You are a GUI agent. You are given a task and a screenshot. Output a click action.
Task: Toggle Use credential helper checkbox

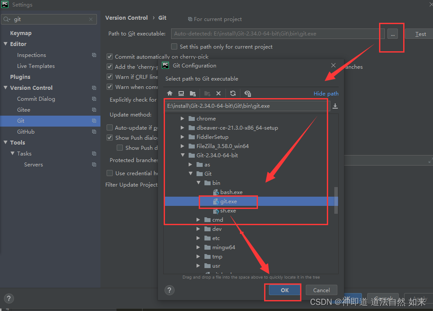[x=110, y=173]
